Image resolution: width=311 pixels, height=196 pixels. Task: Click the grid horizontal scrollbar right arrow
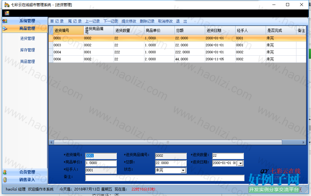(x=303, y=142)
